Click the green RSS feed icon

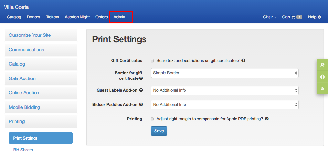tap(323, 88)
